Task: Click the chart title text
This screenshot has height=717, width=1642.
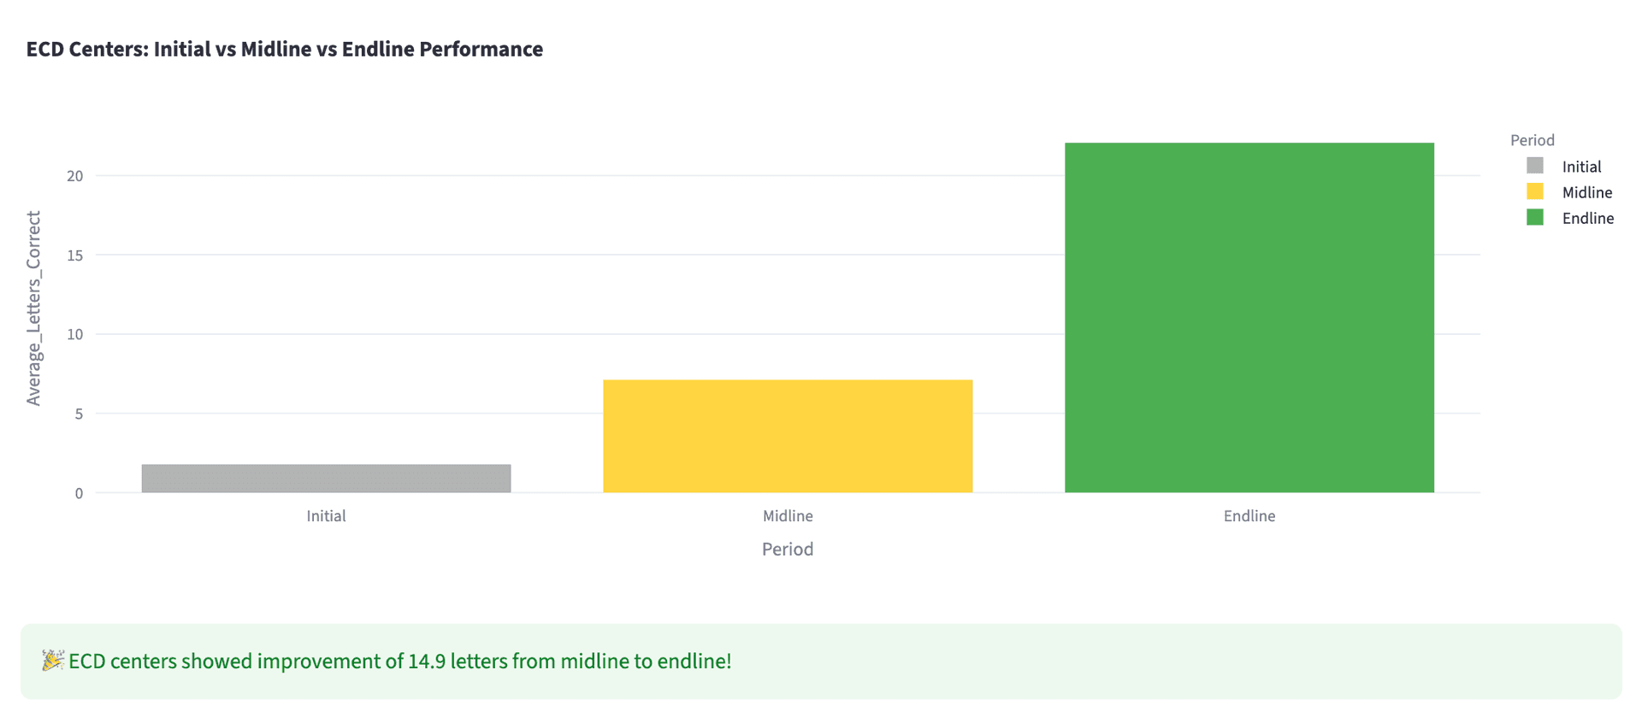Action: (284, 50)
